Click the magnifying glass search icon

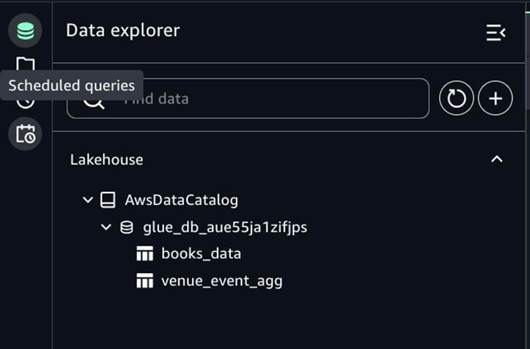[94, 100]
